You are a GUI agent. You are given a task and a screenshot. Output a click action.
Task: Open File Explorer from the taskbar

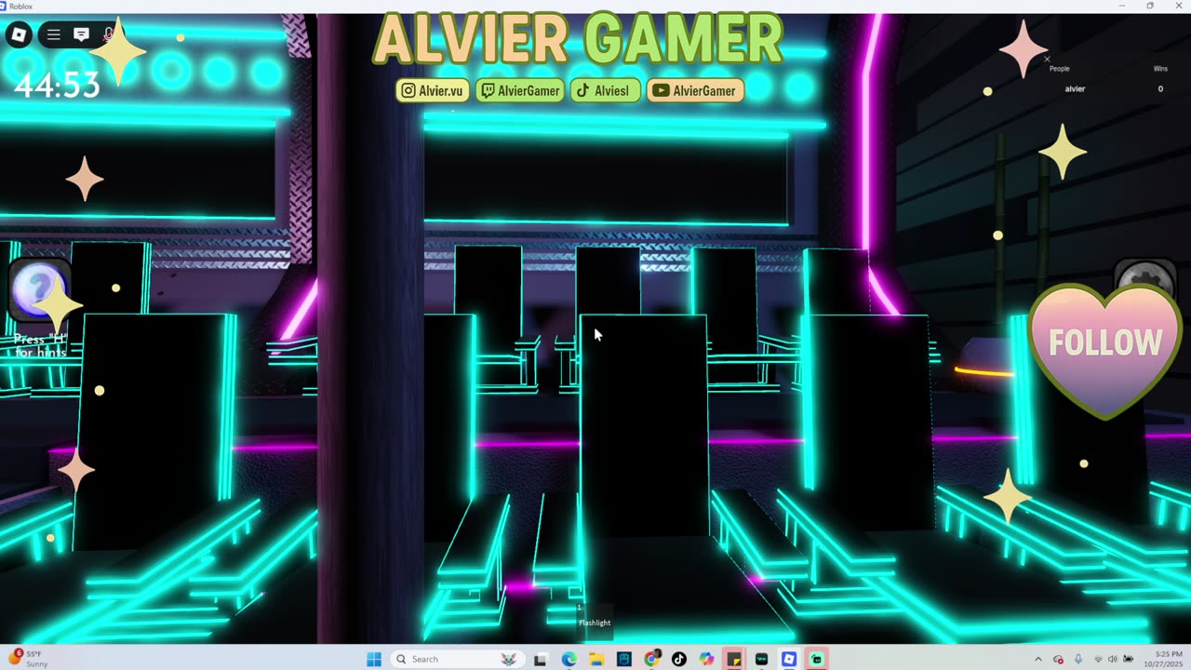click(596, 659)
